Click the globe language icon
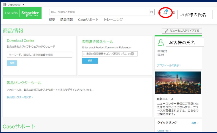 coord(4,4)
